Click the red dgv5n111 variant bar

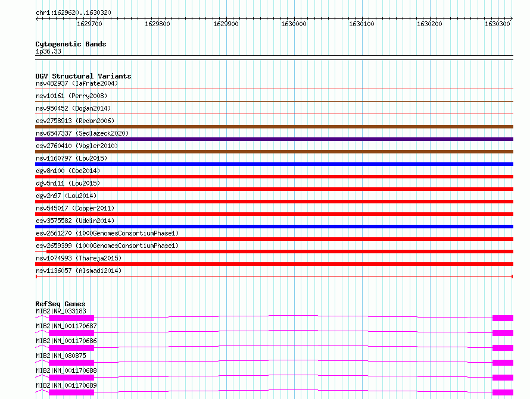click(274, 189)
